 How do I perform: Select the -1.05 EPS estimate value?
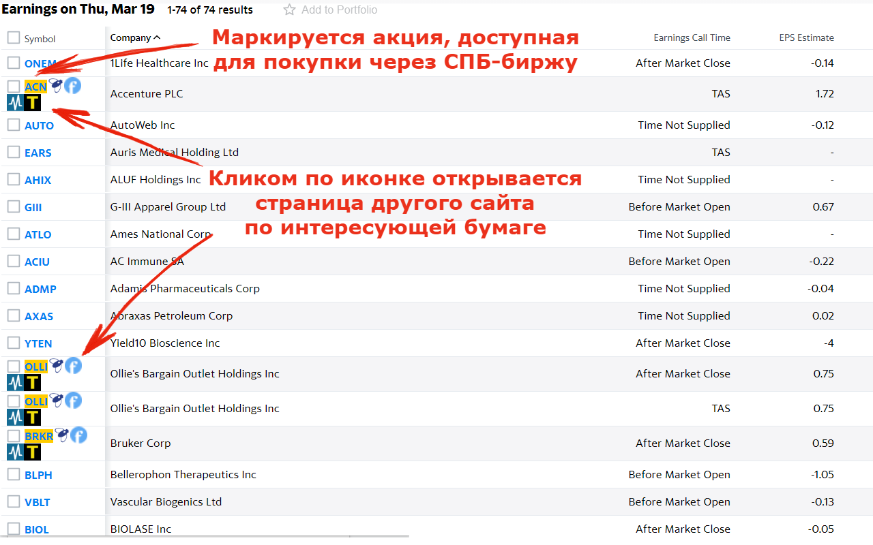(x=821, y=474)
